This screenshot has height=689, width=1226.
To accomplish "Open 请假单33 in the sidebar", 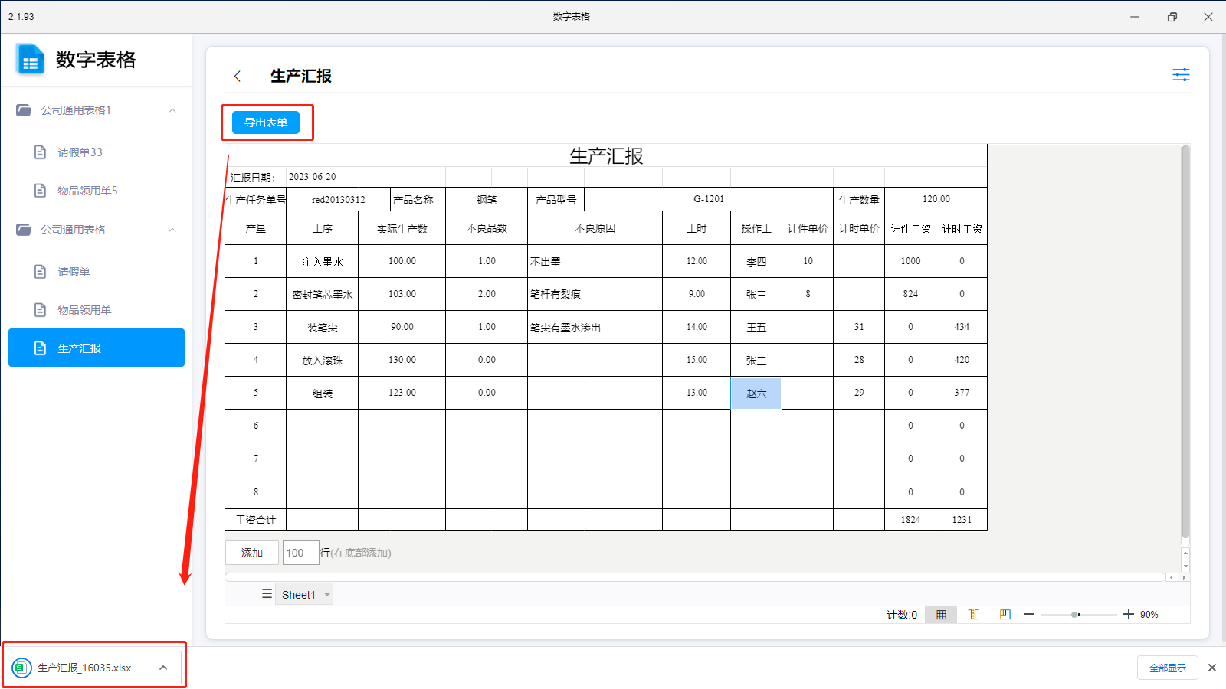I will point(80,152).
